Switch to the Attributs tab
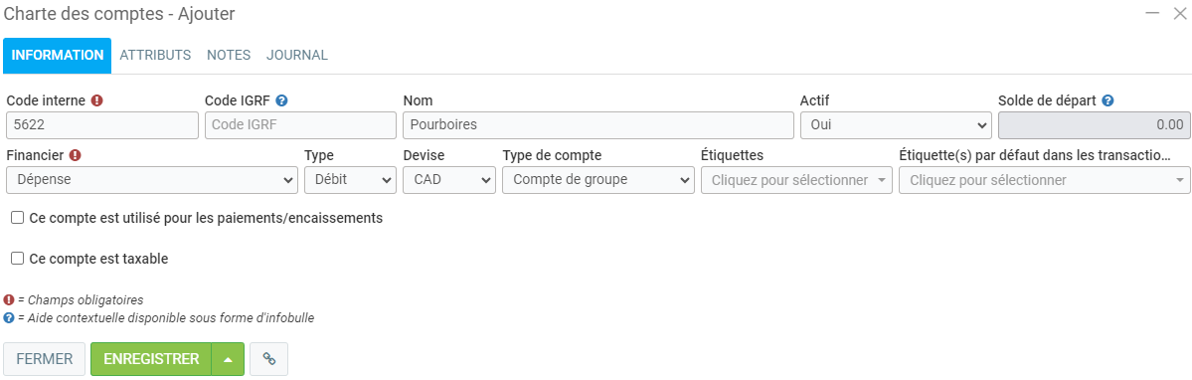 click(x=155, y=56)
